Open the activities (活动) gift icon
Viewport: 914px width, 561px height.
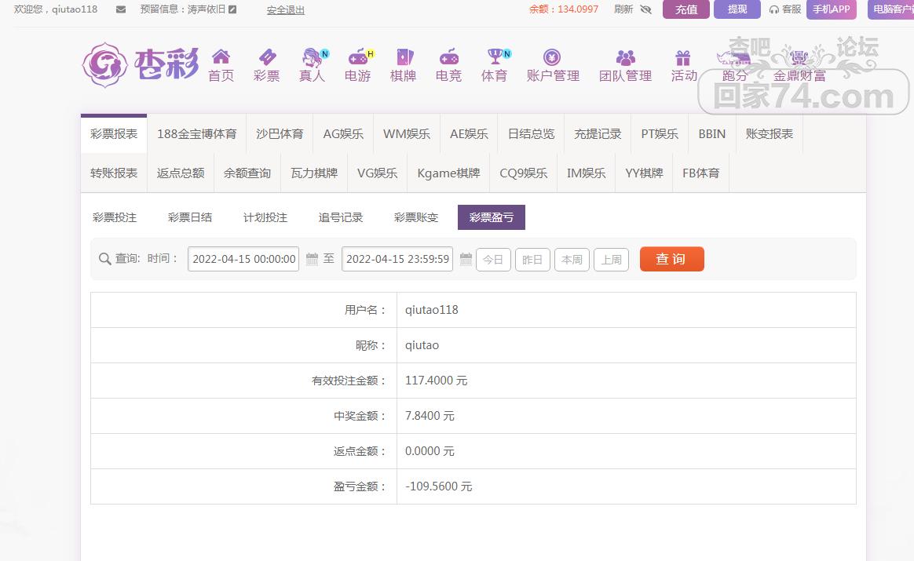pyautogui.click(x=683, y=57)
